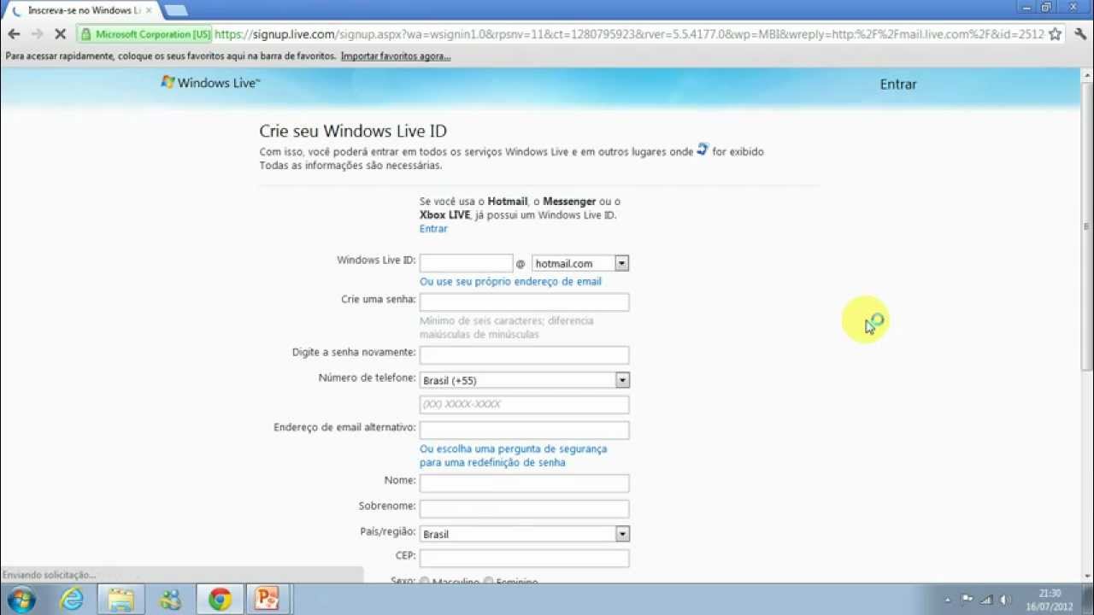
Task: Switch to Google Chrome in the taskbar
Action: (220, 600)
